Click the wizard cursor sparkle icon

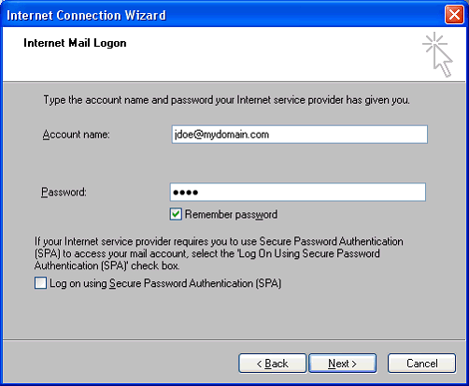click(x=437, y=54)
